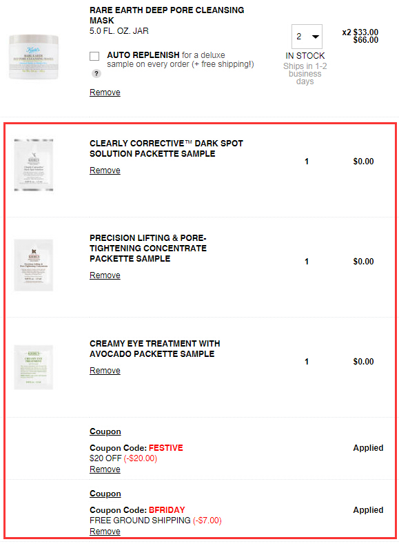Enable the Auto Replenish checkbox
The width and height of the screenshot is (399, 544).
(x=94, y=56)
